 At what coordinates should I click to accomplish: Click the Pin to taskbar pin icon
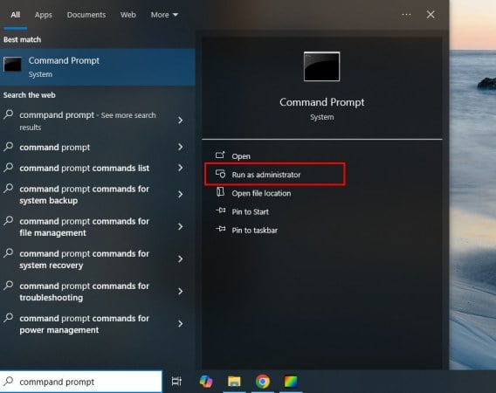220,229
